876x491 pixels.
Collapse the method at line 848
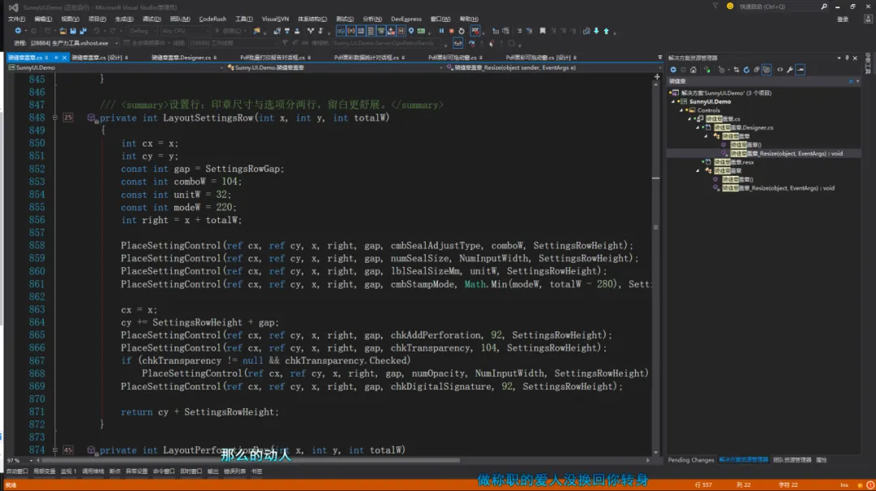pos(55,118)
